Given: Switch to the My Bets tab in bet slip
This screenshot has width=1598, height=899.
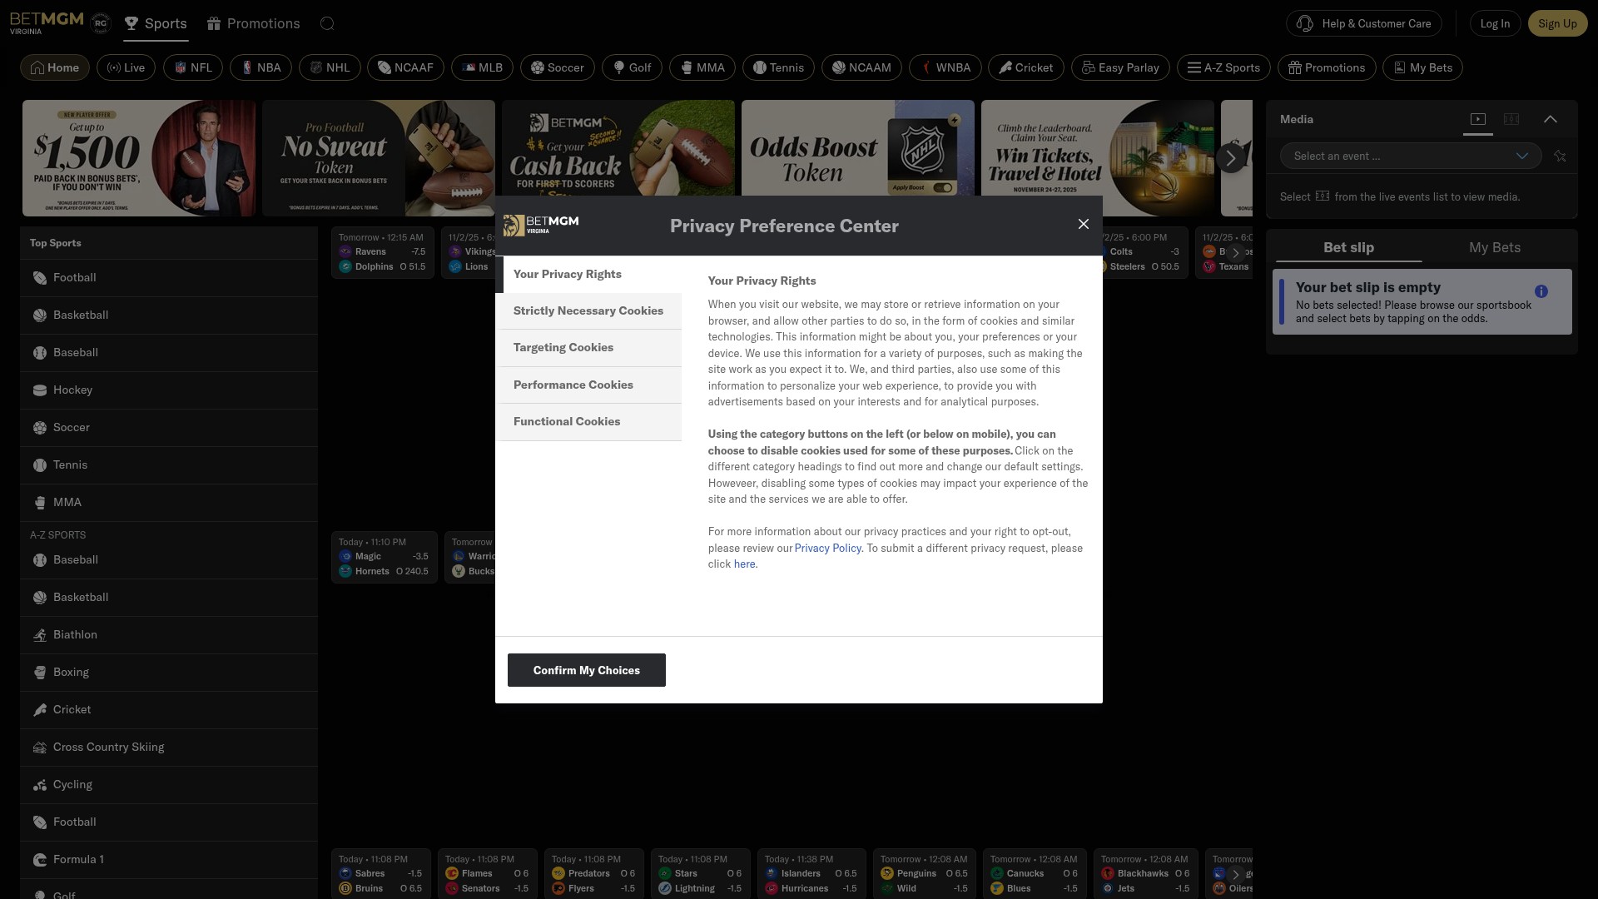Looking at the screenshot, I should coord(1495,247).
